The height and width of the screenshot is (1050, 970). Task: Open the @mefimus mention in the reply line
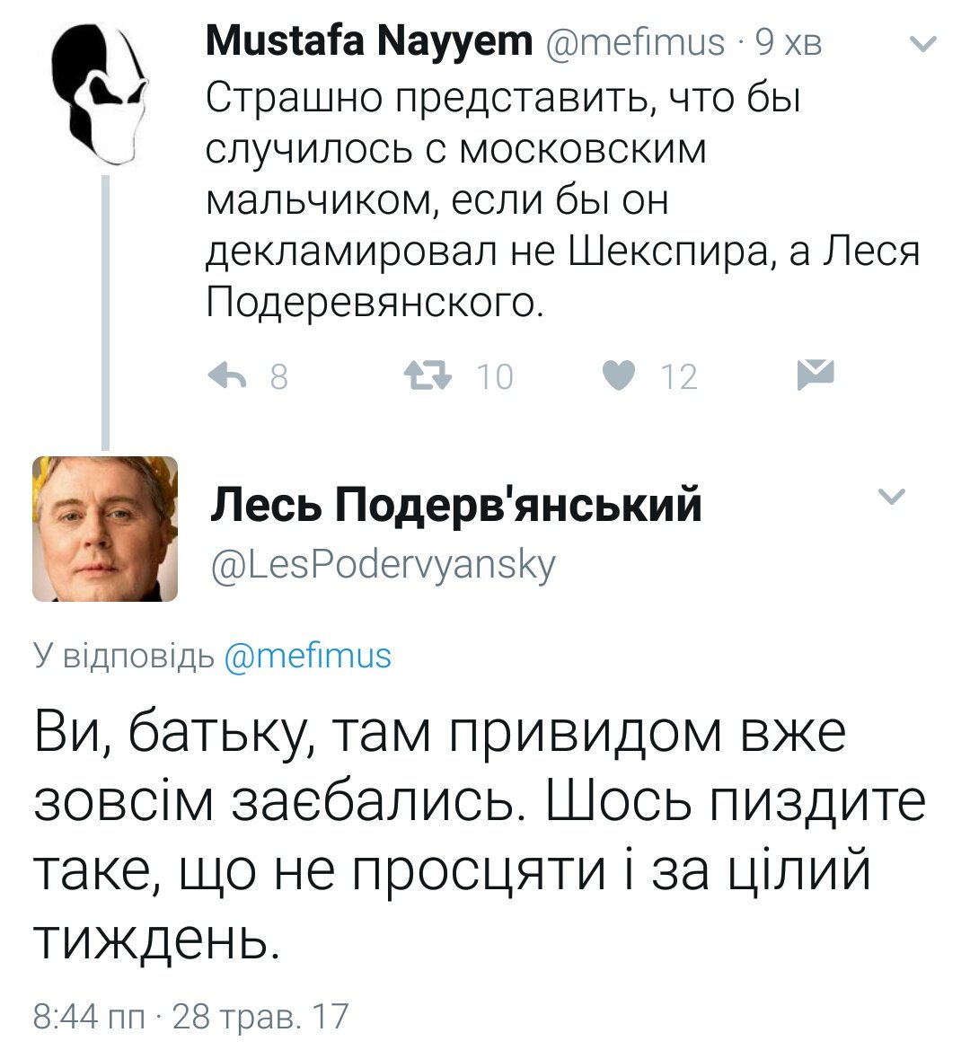pyautogui.click(x=308, y=656)
